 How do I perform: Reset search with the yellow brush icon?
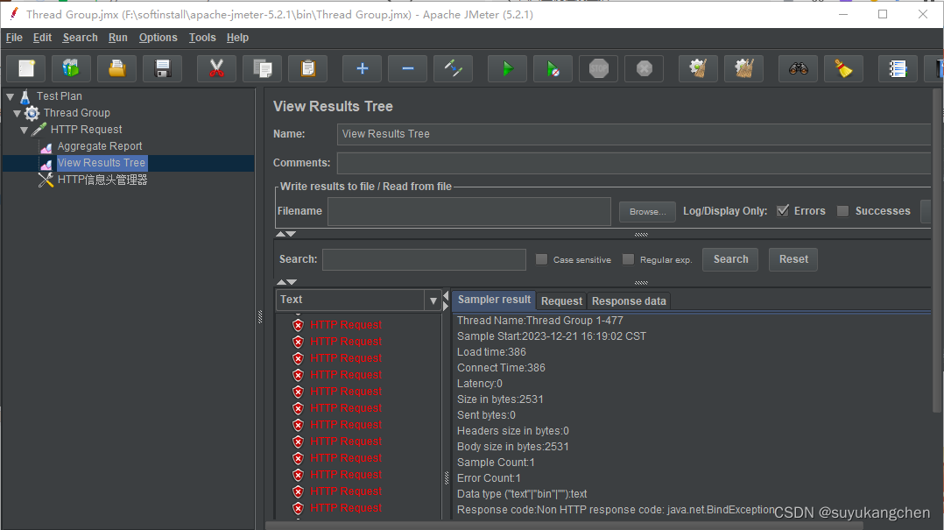tap(843, 68)
